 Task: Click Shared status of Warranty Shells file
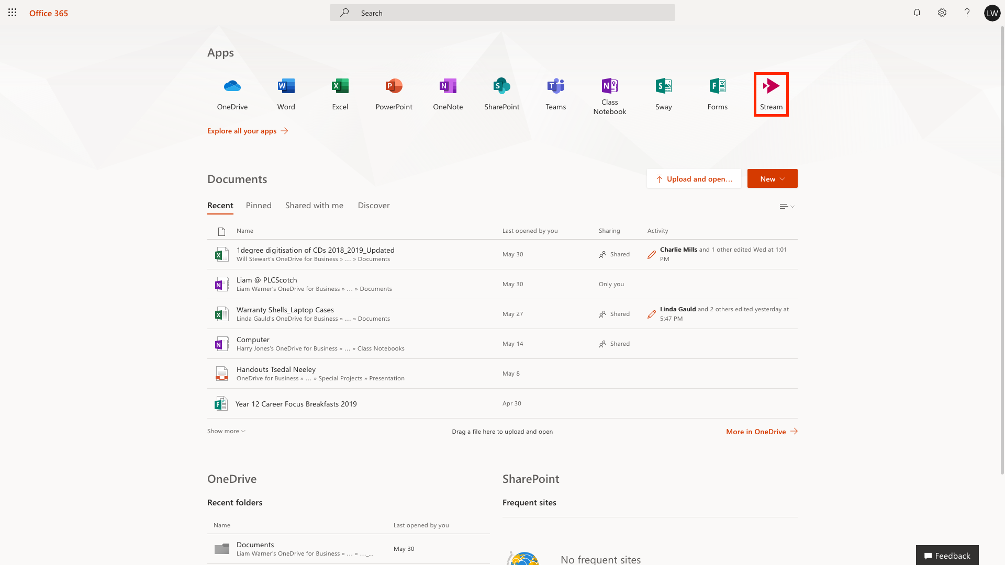615,314
